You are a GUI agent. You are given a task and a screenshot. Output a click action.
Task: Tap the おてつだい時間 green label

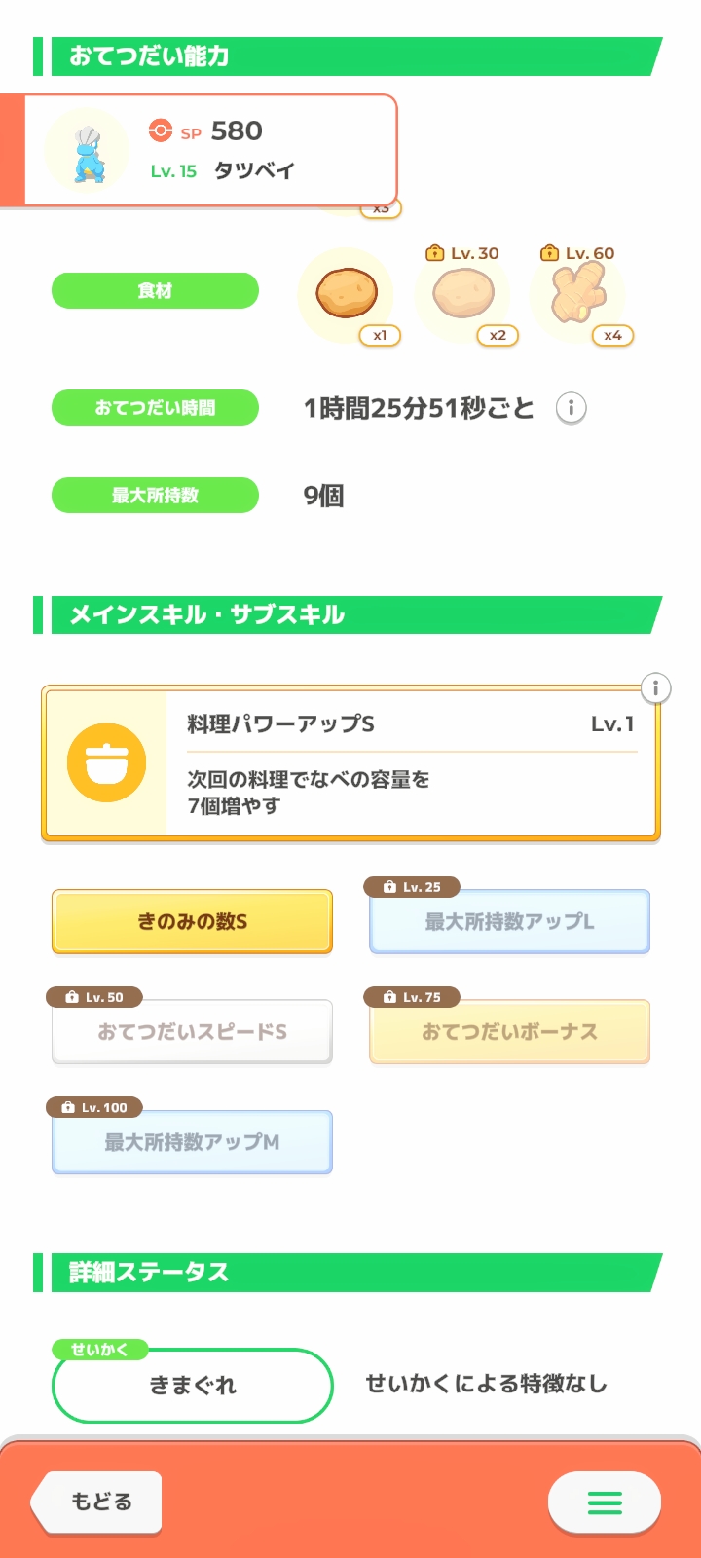click(155, 408)
